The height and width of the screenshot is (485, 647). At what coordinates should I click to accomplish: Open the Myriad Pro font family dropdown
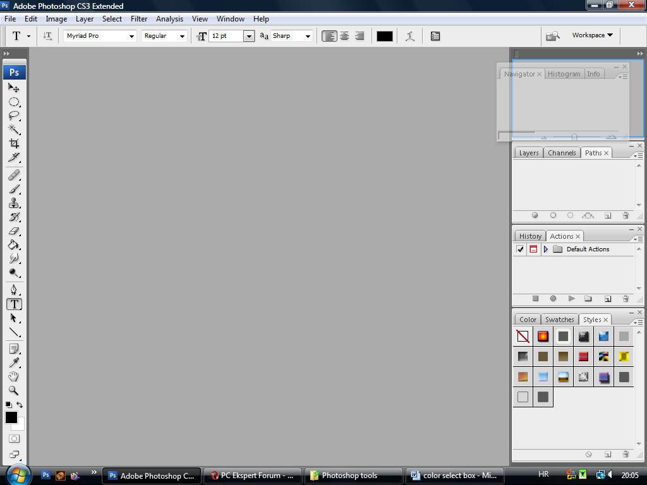coord(131,36)
